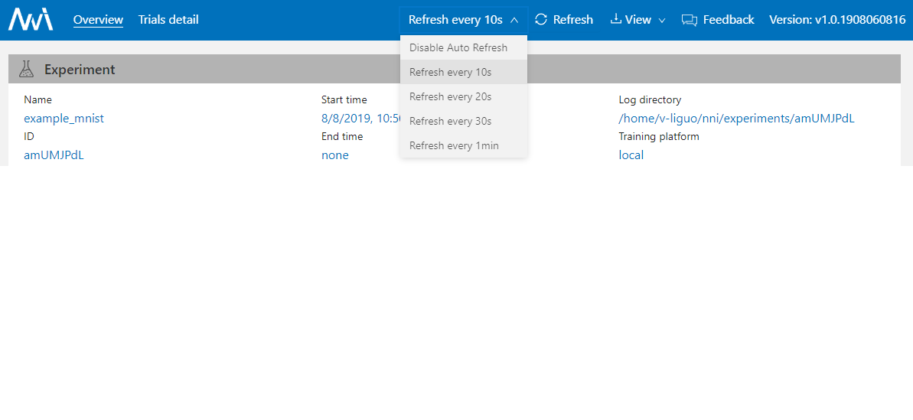Choose Refresh every 30s from list
The width and height of the screenshot is (913, 420).
pos(450,121)
